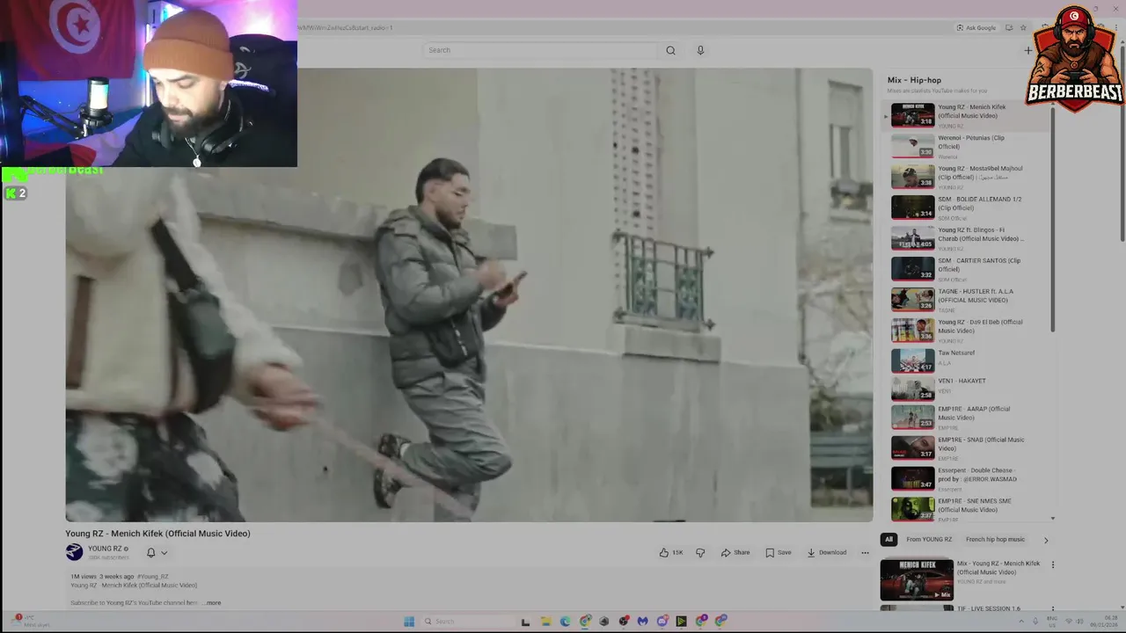Select From YOUNG RZ chip
This screenshot has height=633, width=1126.
pyautogui.click(x=929, y=540)
